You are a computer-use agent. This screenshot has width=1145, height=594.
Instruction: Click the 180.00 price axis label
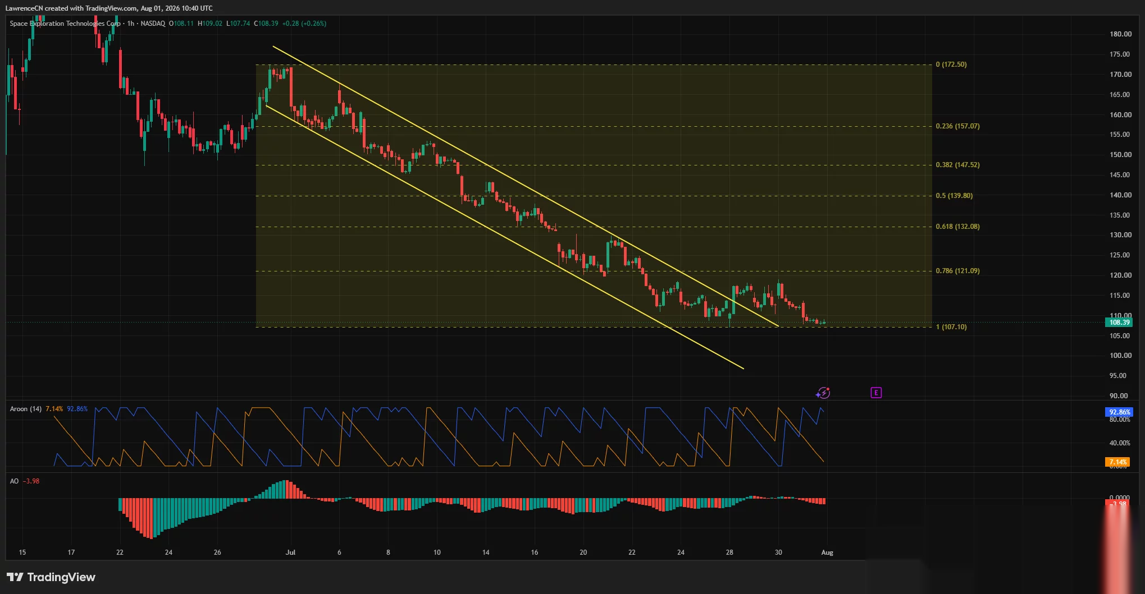pyautogui.click(x=1120, y=34)
